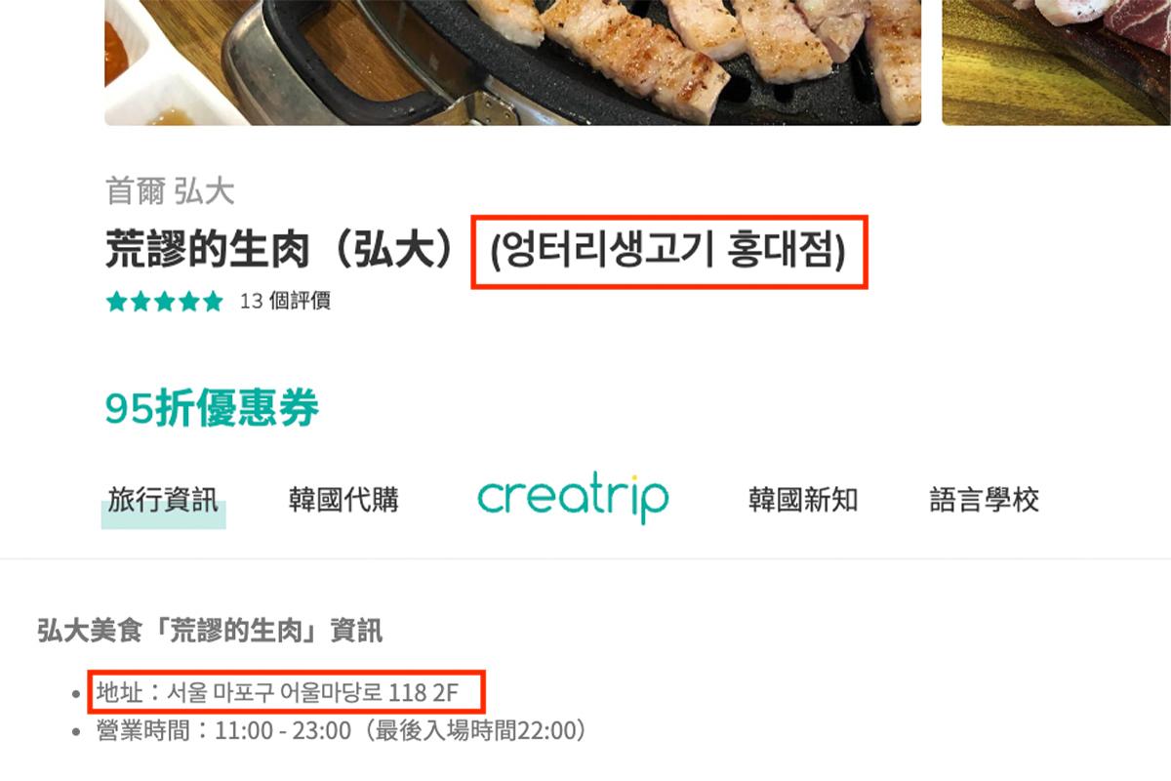Open the 韓國代購 menu item
The image size is (1171, 781).
(x=343, y=501)
